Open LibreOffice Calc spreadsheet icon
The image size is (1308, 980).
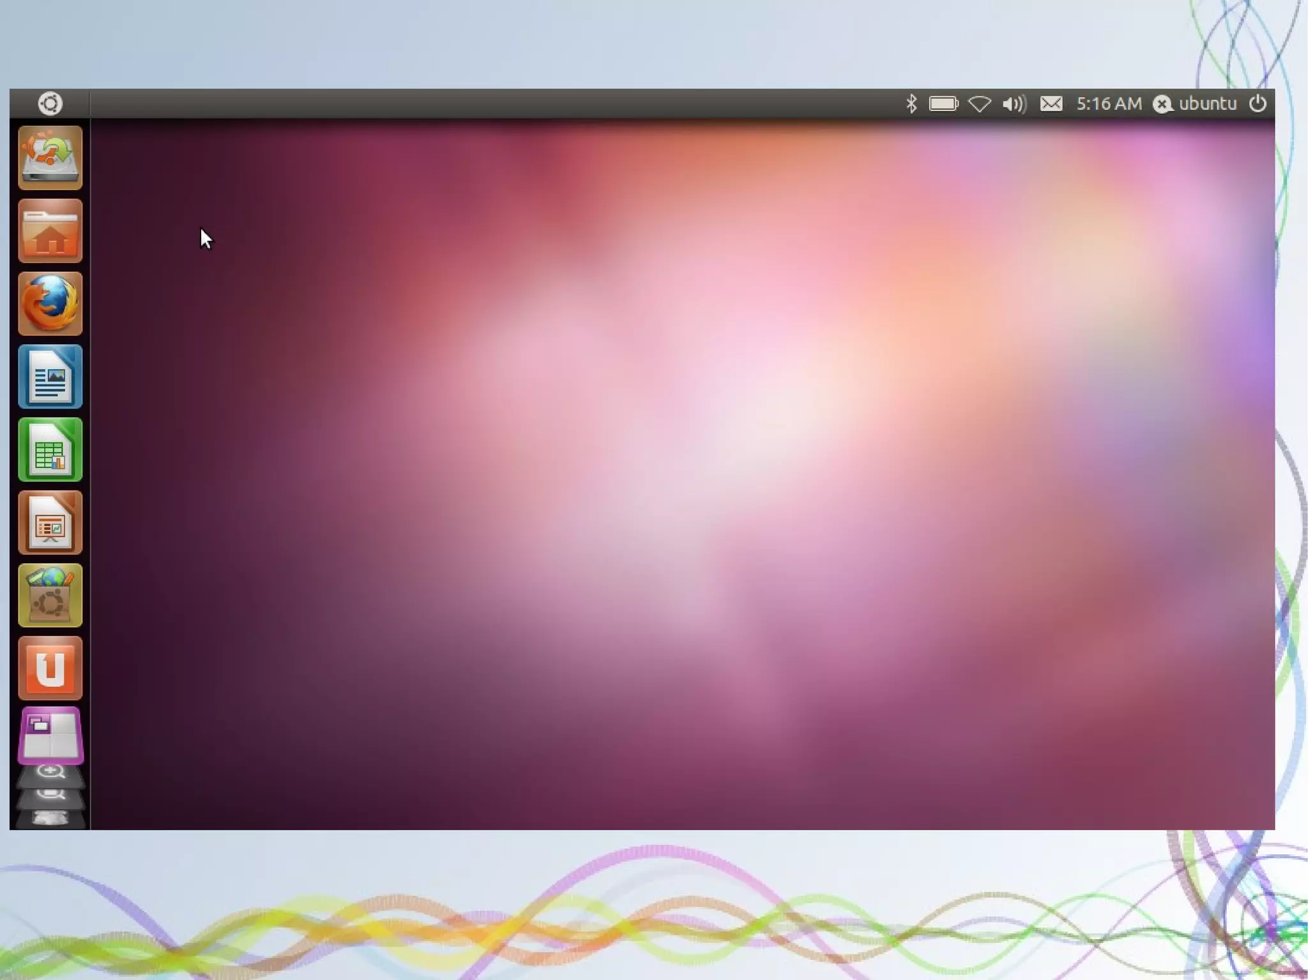(x=50, y=449)
